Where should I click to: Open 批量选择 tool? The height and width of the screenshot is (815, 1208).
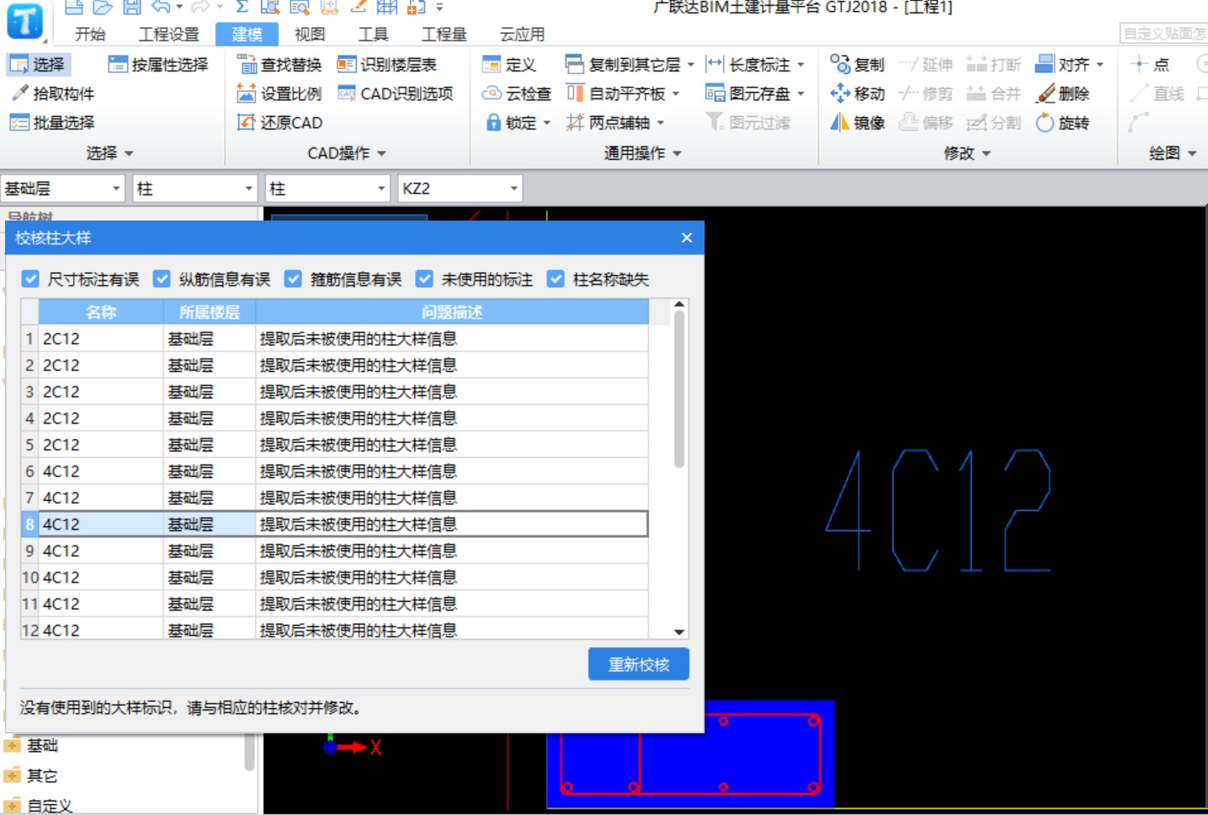point(52,123)
